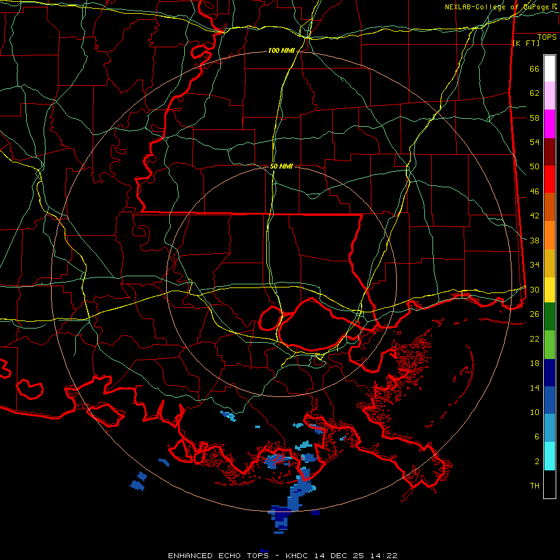The height and width of the screenshot is (560, 560).
Task: Click the burnt orange 42 kft swatch
Action: [549, 207]
